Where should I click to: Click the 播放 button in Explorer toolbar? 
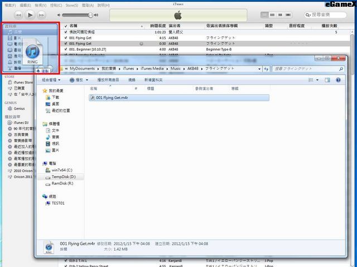[76, 80]
